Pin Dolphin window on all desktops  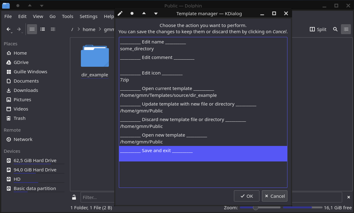[18, 6]
